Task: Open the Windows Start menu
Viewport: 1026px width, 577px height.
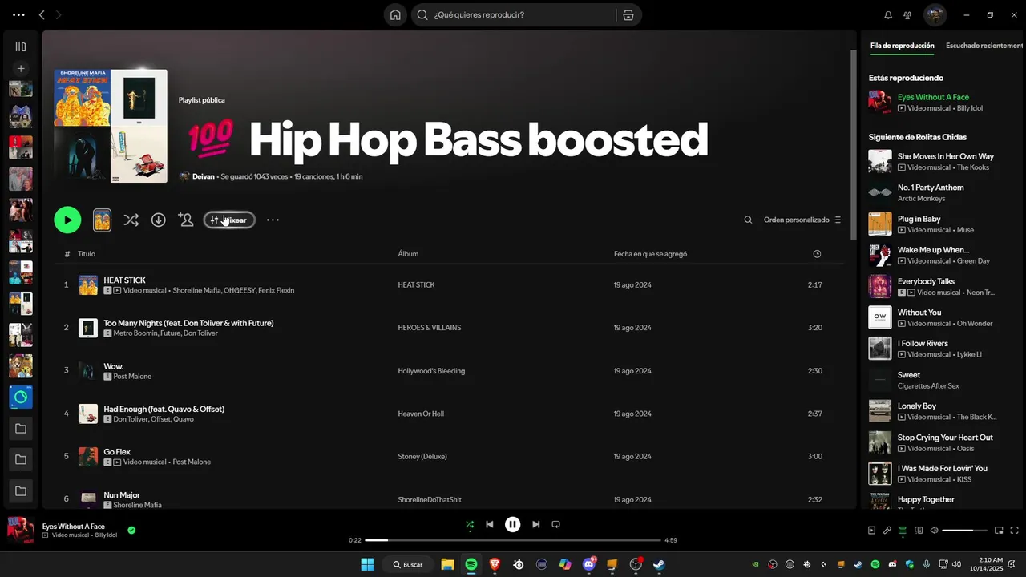Action: 367,564
